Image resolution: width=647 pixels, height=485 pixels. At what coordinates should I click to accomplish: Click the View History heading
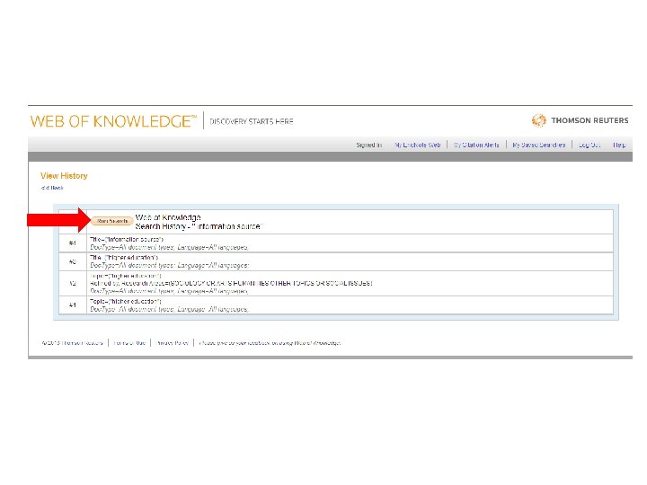coord(64,176)
